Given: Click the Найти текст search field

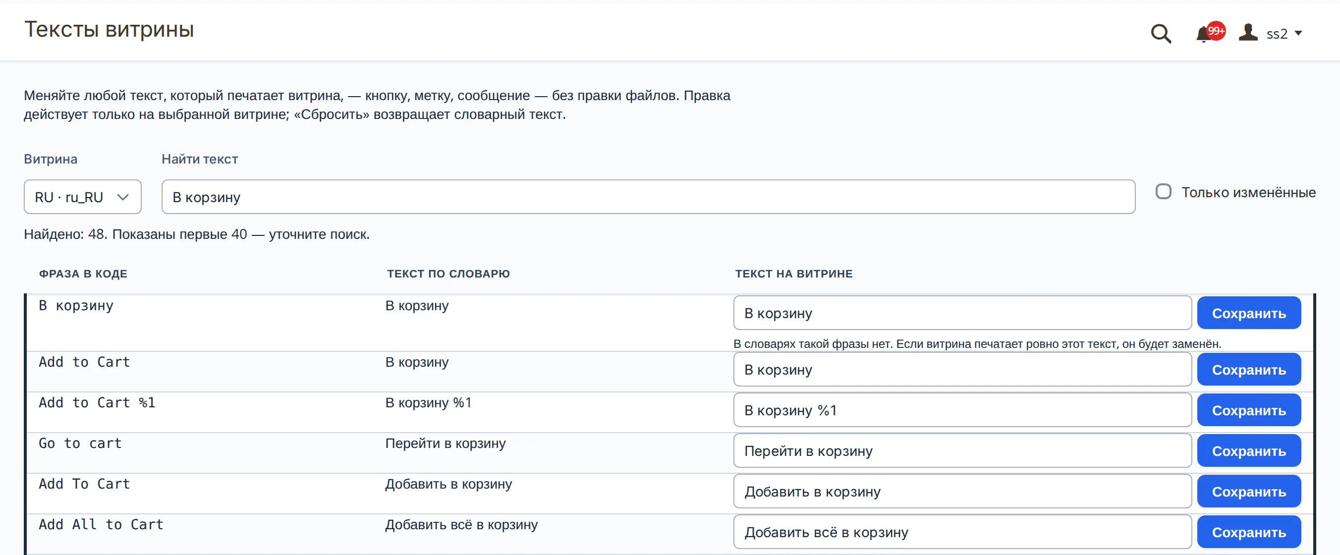Looking at the screenshot, I should [x=648, y=197].
